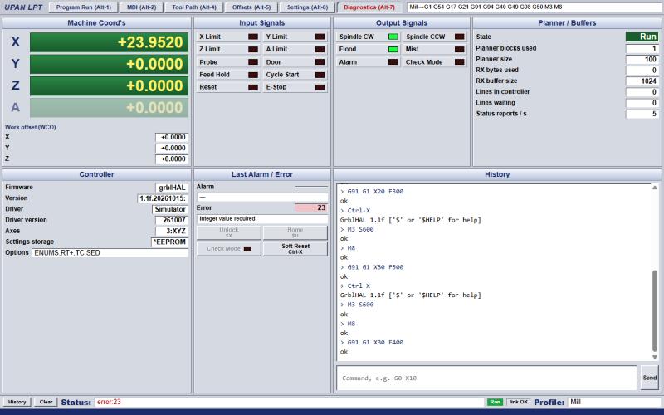Viewport: 664px width, 415px height.
Task: Switch to the MDI tab
Action: click(141, 7)
